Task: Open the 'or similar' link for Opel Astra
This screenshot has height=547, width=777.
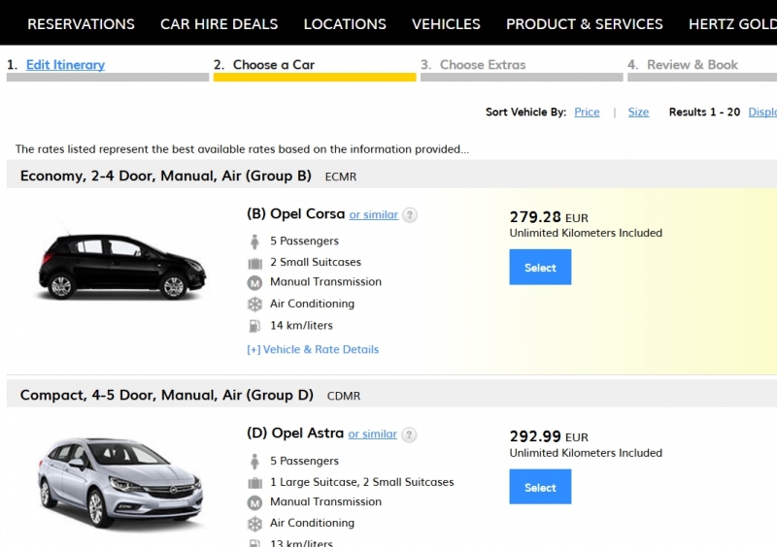Action: [373, 434]
